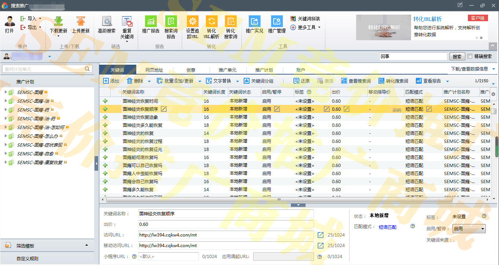Switch to the 网页地址 tab
The width and height of the screenshot is (499, 265).
pos(154,70)
